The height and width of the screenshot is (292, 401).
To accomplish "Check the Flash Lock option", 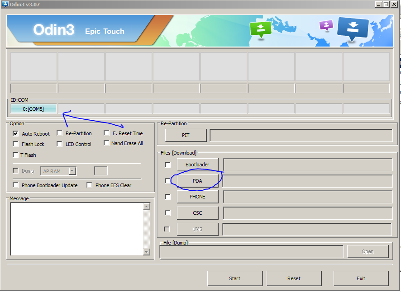I will pos(15,144).
